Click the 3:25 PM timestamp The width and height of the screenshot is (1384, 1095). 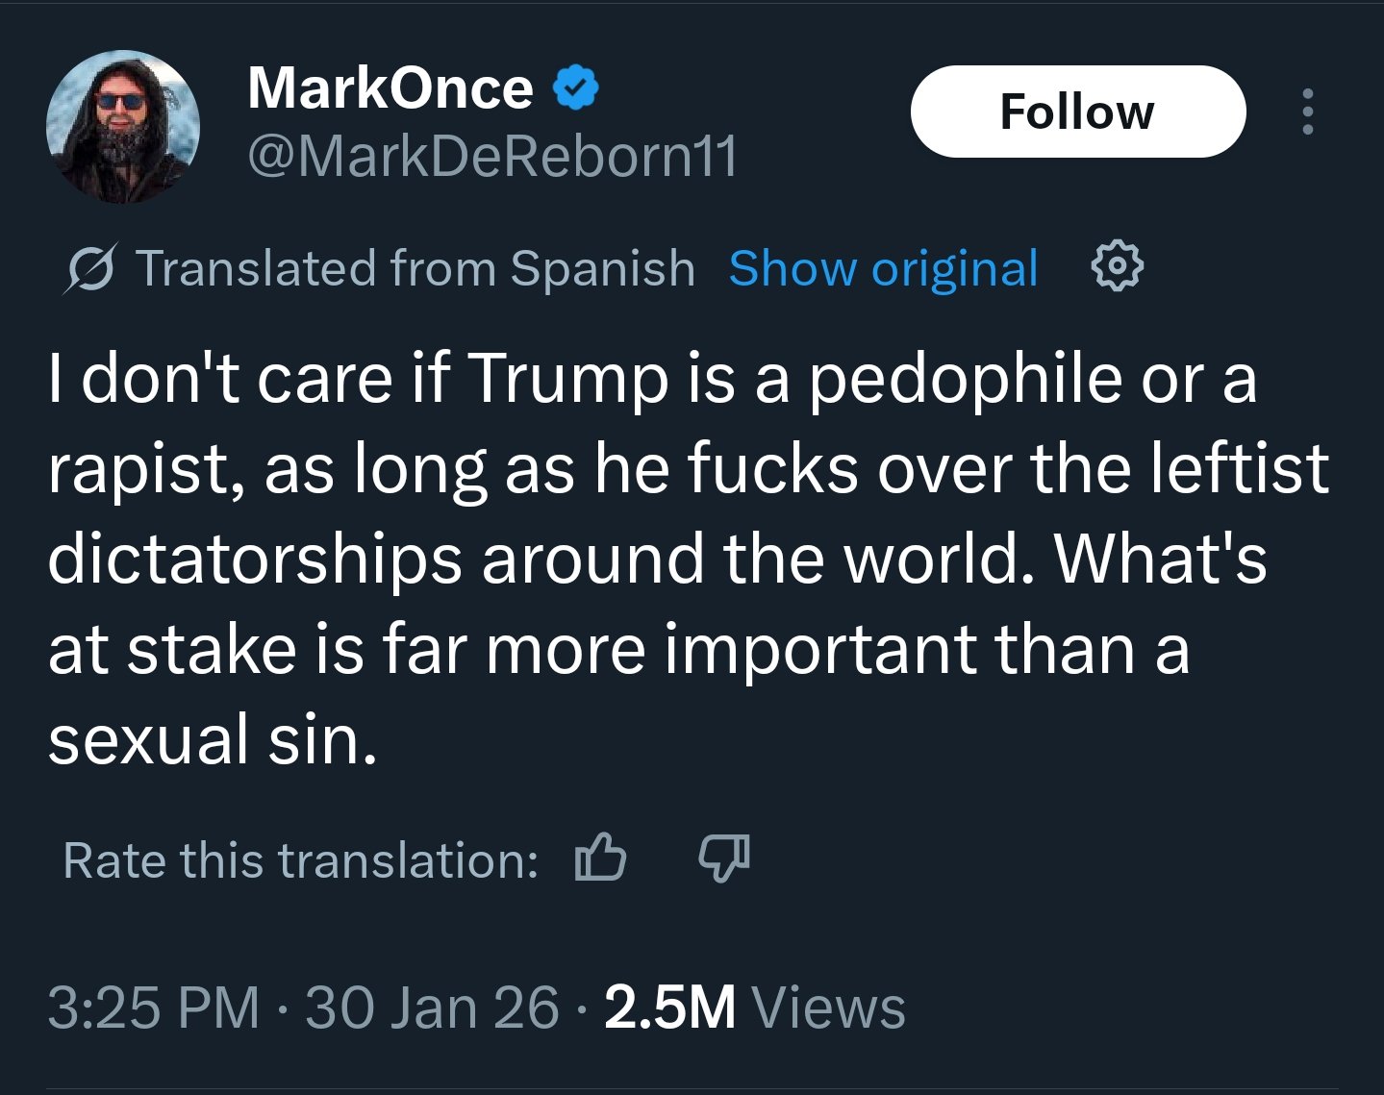pos(154,1008)
